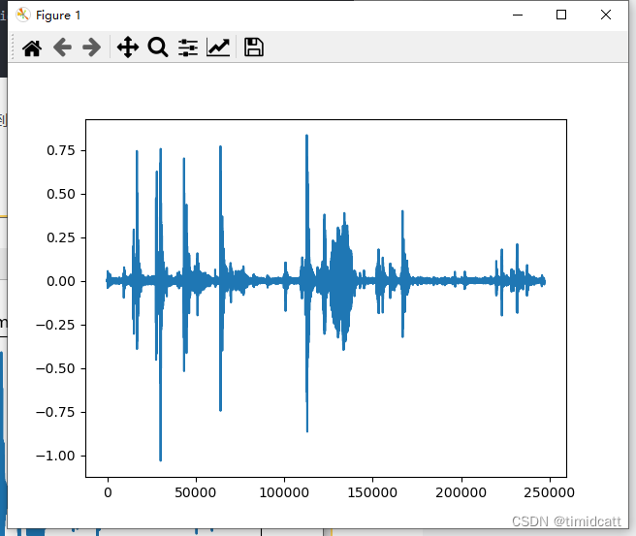Click the 150000 x-axis tick label
The height and width of the screenshot is (536, 636).
pos(372,492)
